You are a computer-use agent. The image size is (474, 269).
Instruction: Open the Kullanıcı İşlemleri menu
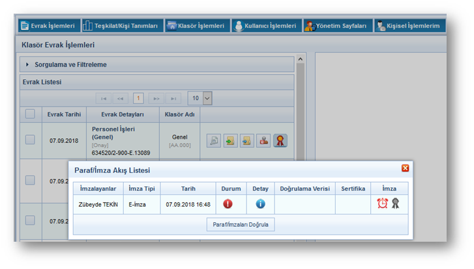point(266,26)
